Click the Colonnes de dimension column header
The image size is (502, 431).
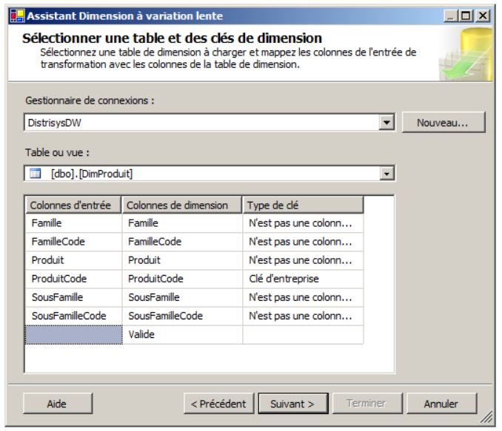point(182,205)
